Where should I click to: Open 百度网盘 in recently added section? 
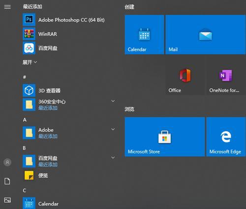69,48
